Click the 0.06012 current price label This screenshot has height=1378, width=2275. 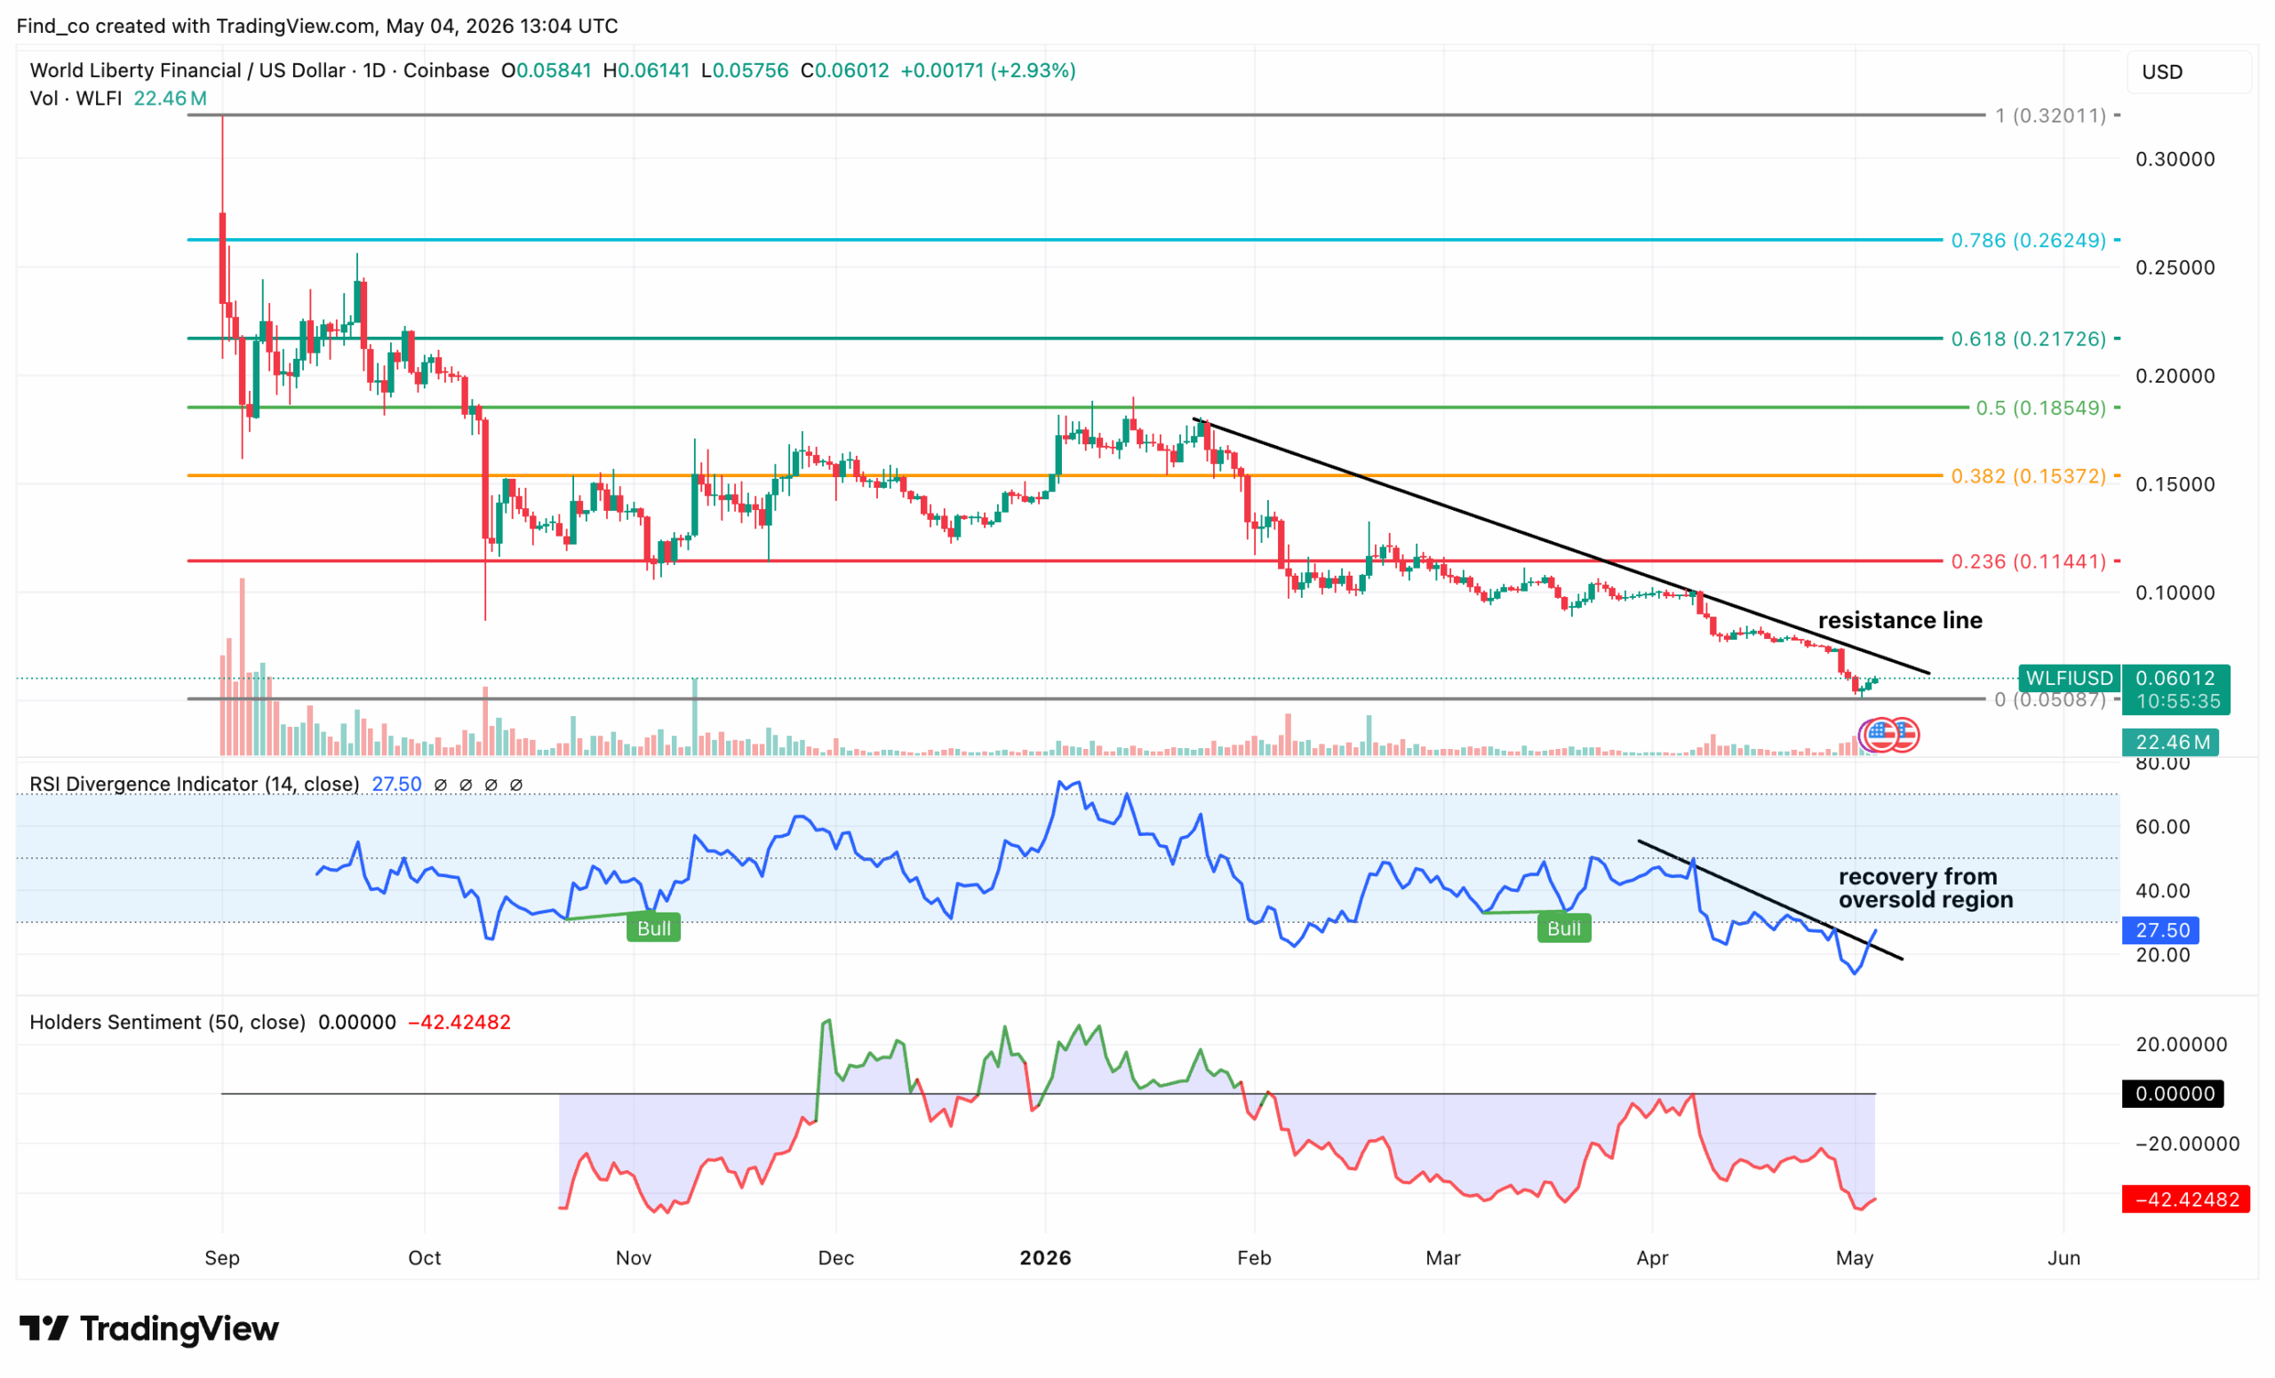click(x=2175, y=679)
